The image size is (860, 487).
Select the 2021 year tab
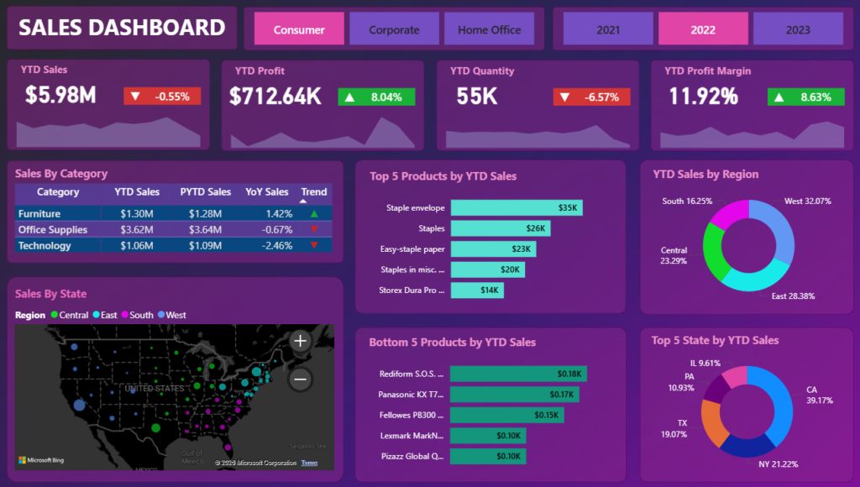pyautogui.click(x=608, y=29)
